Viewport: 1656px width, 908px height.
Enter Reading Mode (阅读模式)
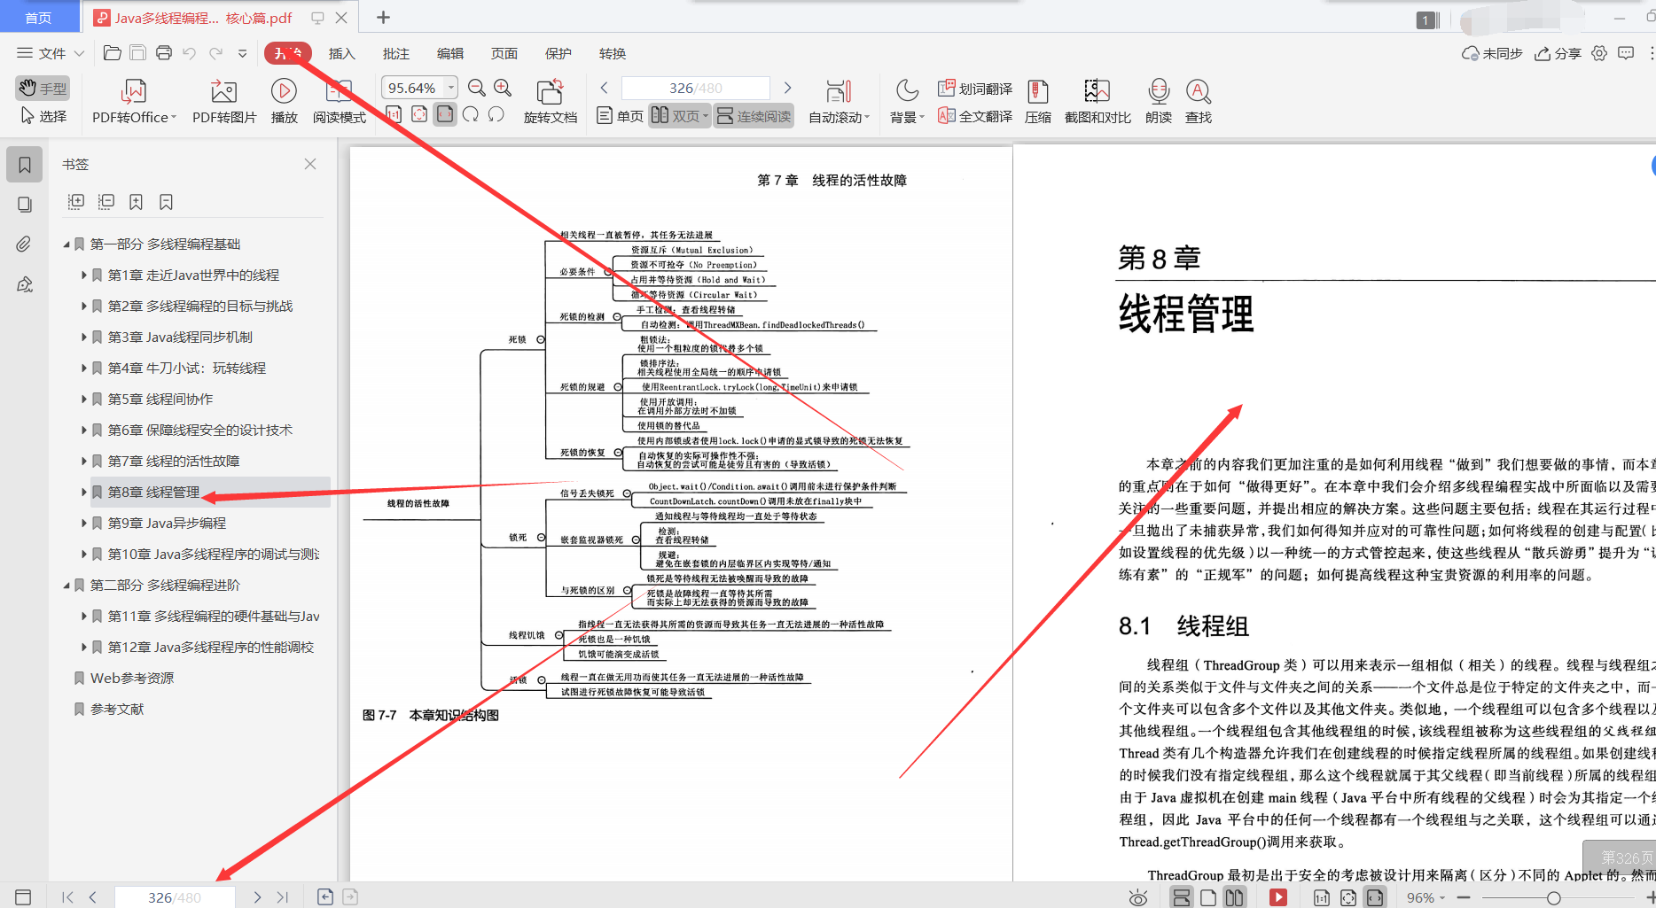[x=339, y=102]
